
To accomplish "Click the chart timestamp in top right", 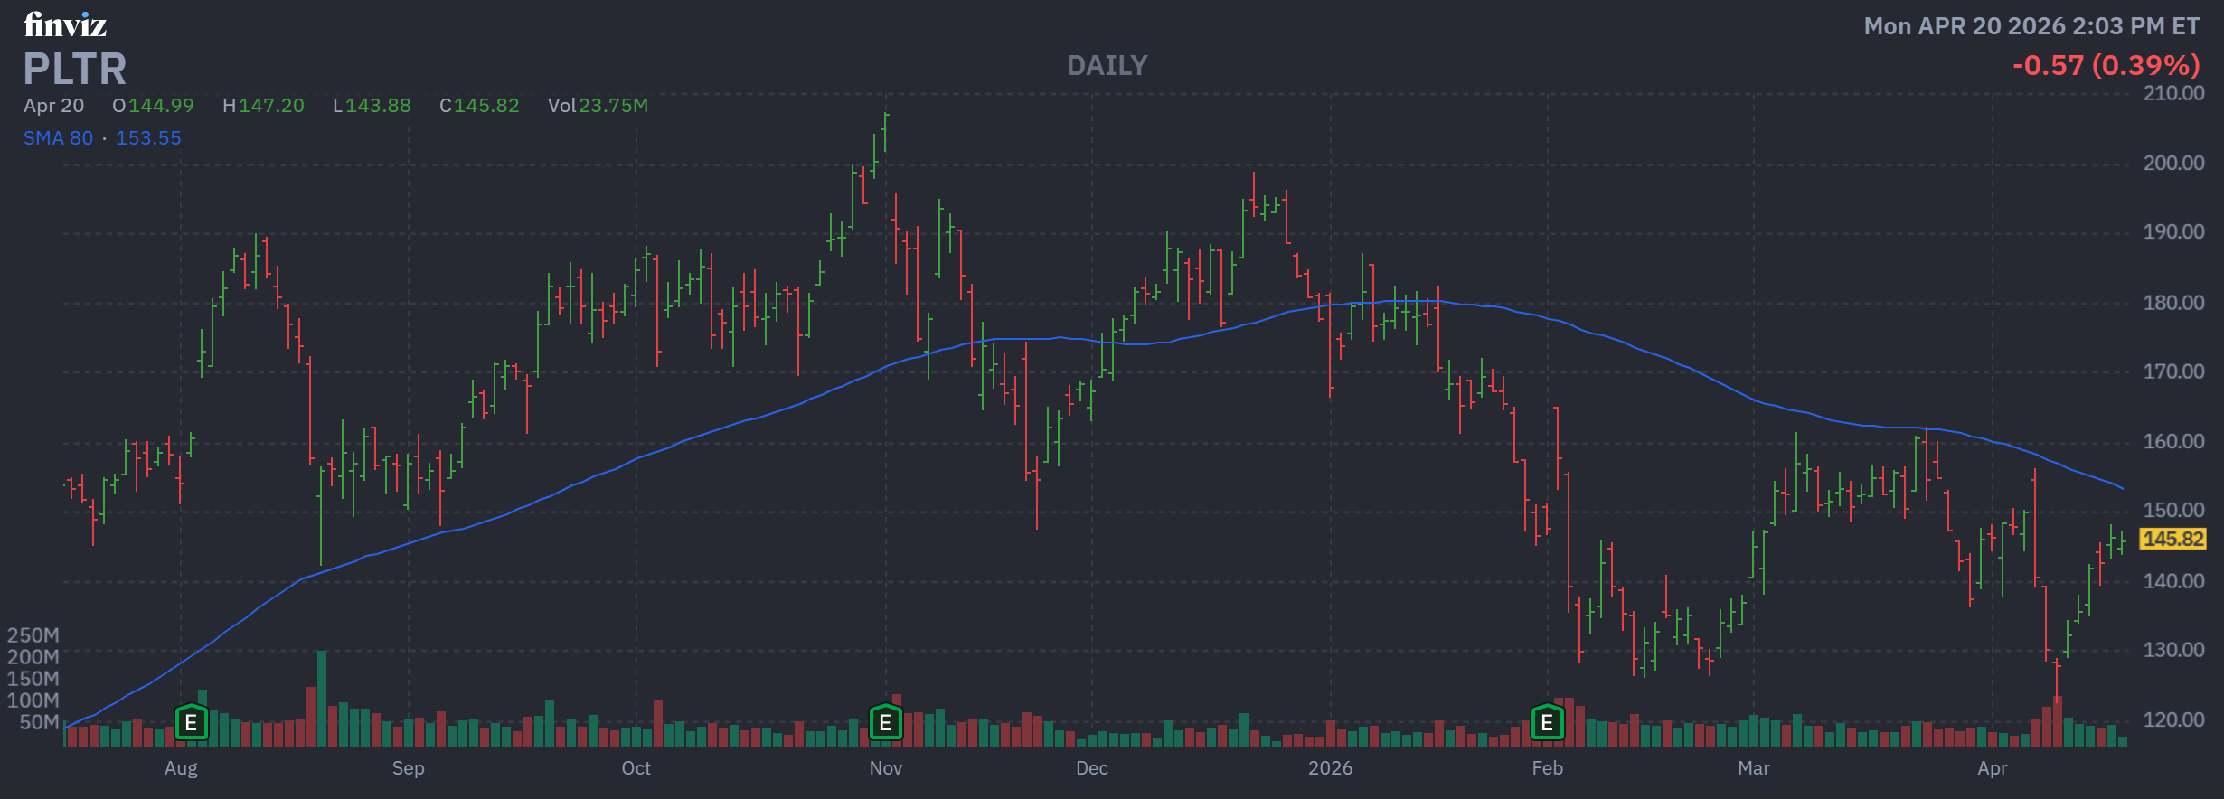I will point(2031,26).
